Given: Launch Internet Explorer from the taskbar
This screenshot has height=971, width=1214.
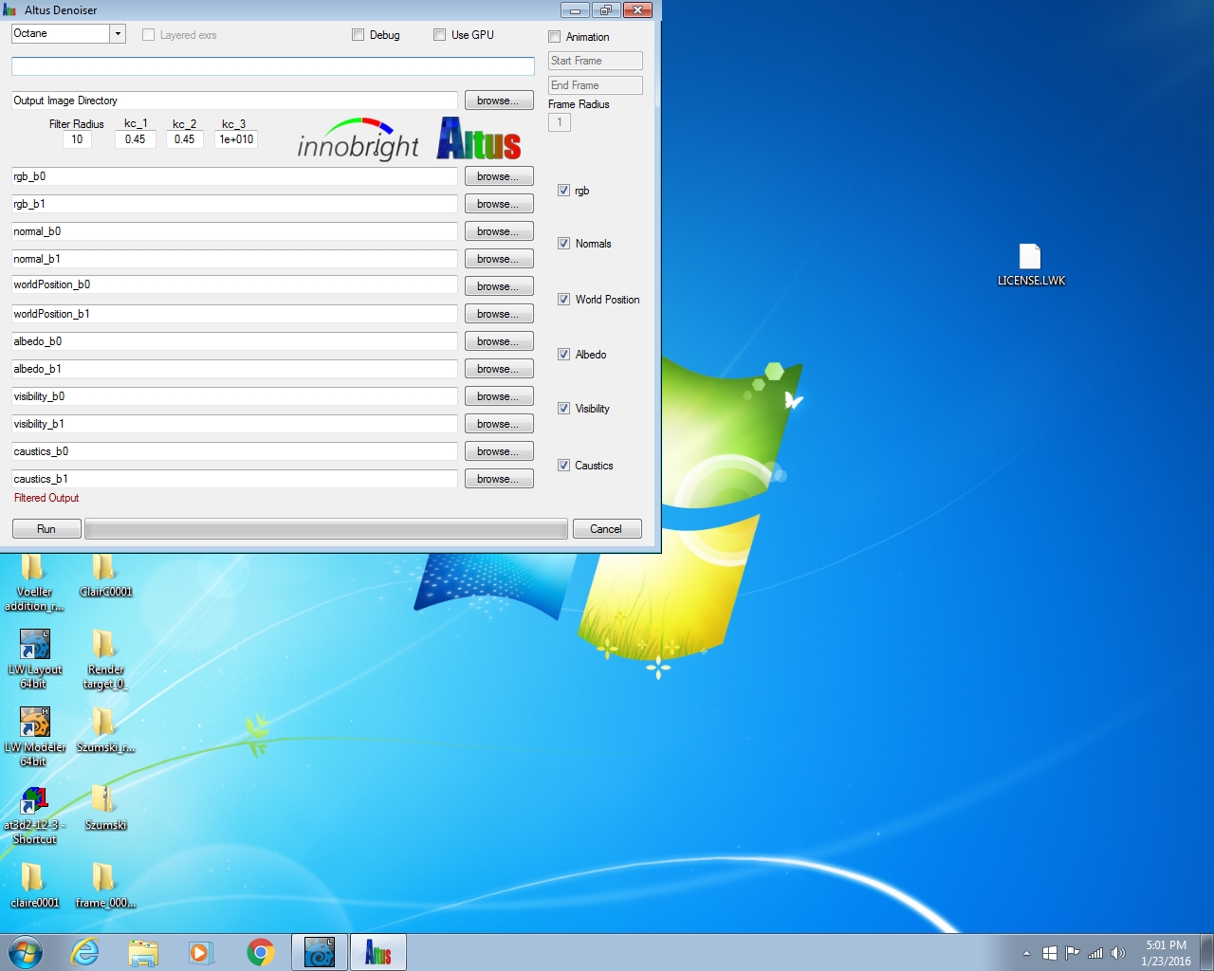Looking at the screenshot, I should click(85, 952).
